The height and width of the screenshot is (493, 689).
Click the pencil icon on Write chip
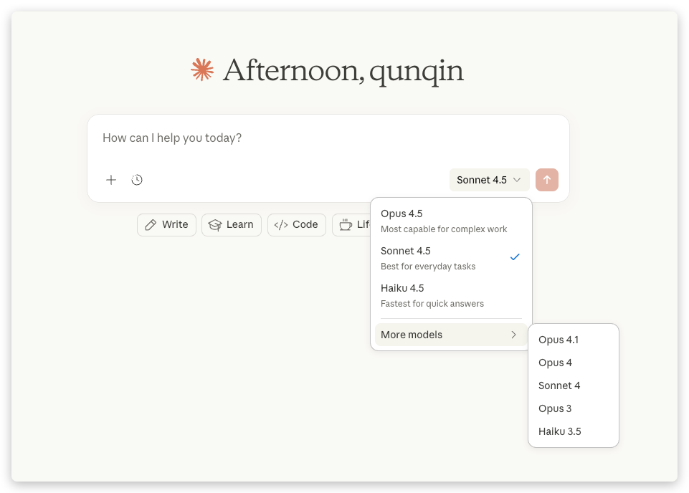151,225
